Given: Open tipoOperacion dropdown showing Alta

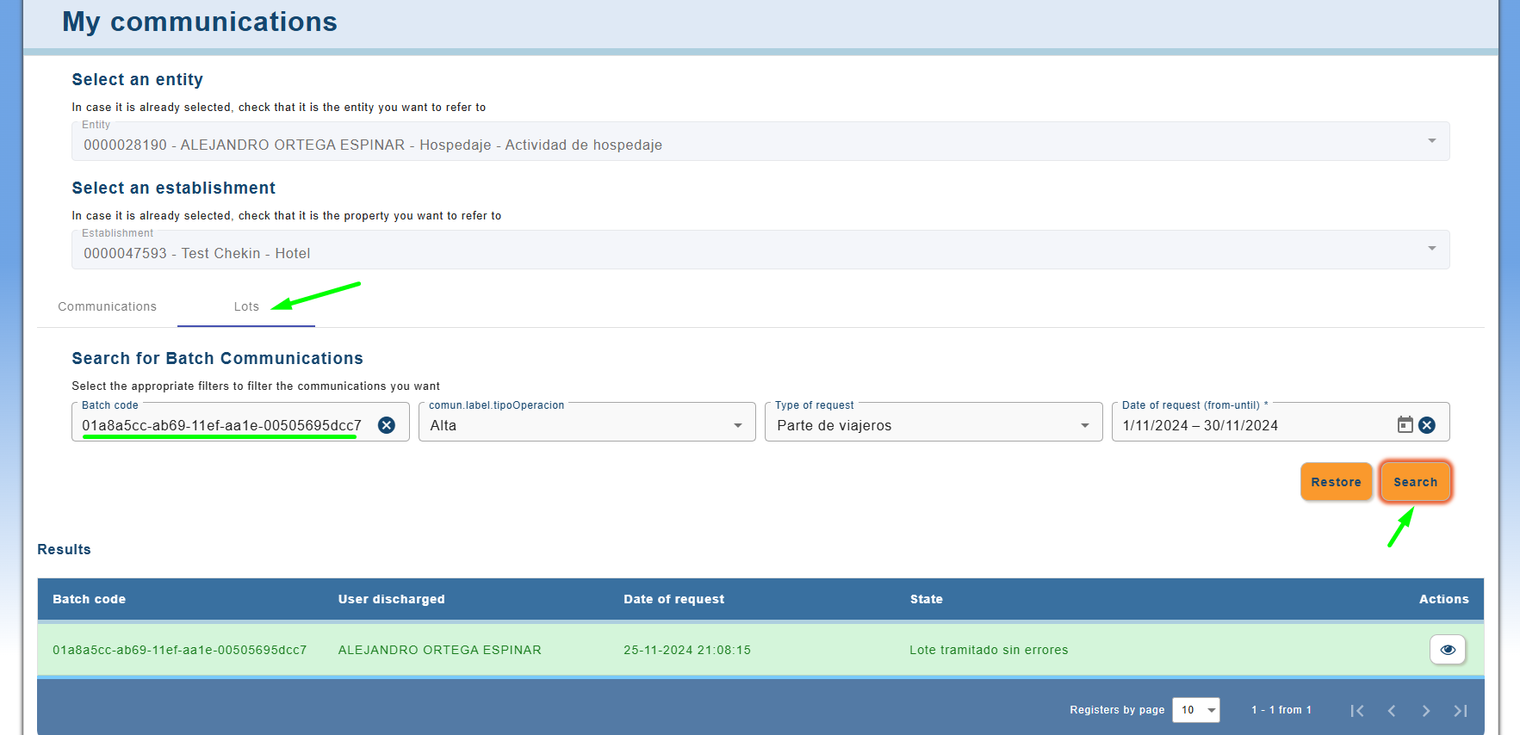Looking at the screenshot, I should pos(586,425).
